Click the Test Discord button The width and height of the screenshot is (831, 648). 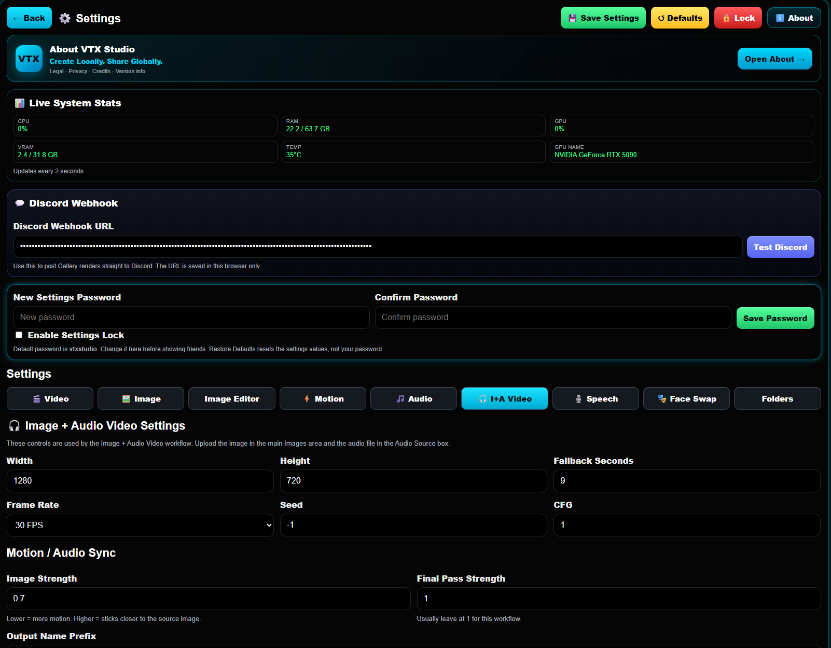click(781, 247)
